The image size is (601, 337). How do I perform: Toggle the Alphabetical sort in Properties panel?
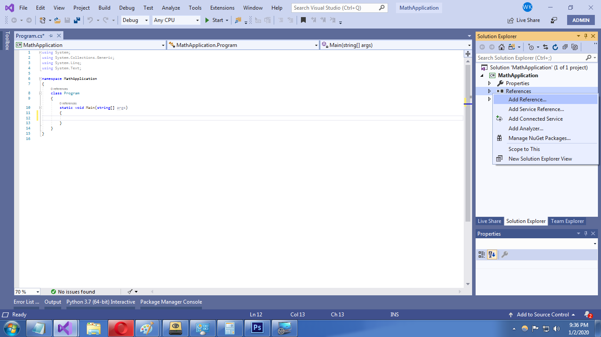coord(492,255)
